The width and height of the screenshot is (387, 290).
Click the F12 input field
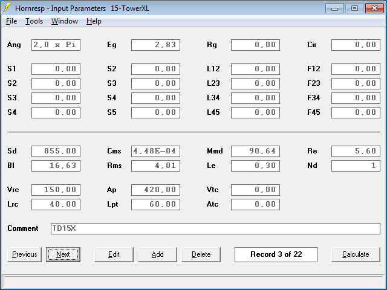pyautogui.click(x=356, y=69)
